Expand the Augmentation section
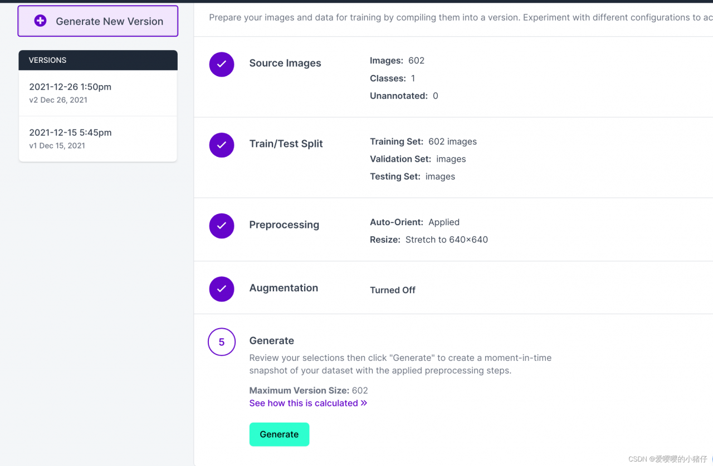This screenshot has height=466, width=713. click(x=284, y=288)
